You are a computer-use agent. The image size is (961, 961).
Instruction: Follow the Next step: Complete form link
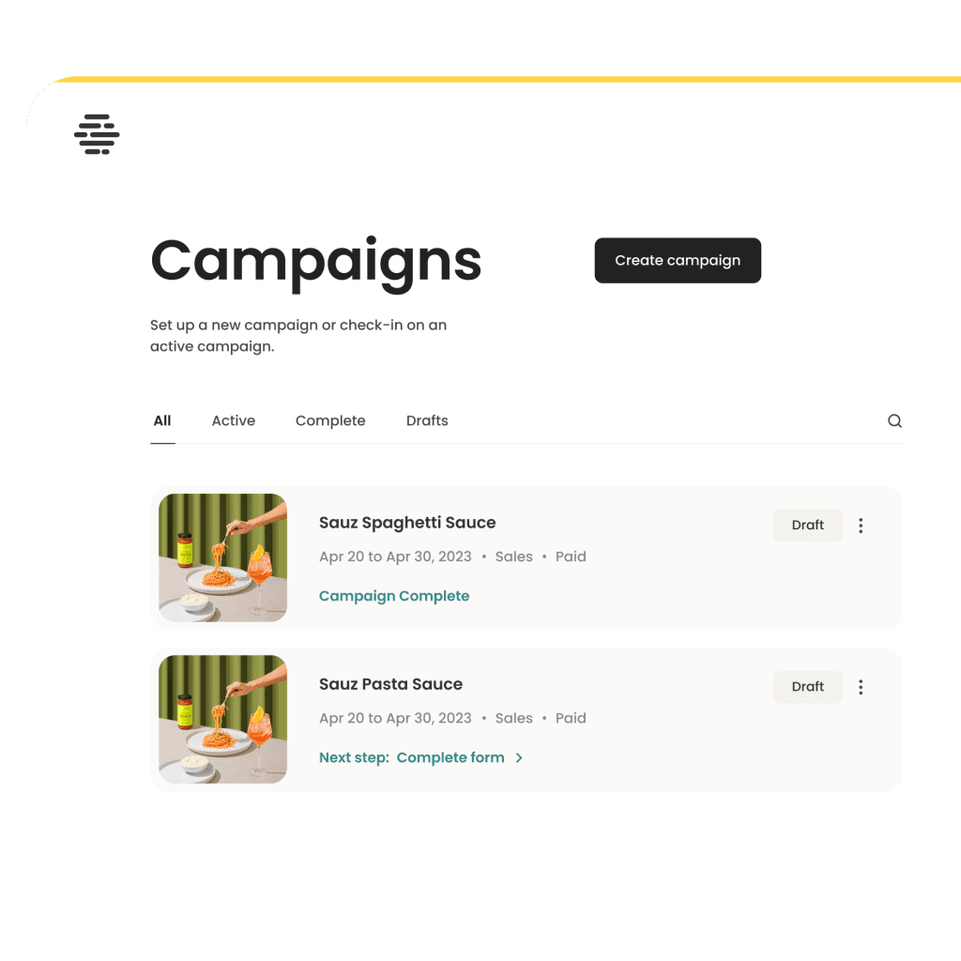coord(412,758)
